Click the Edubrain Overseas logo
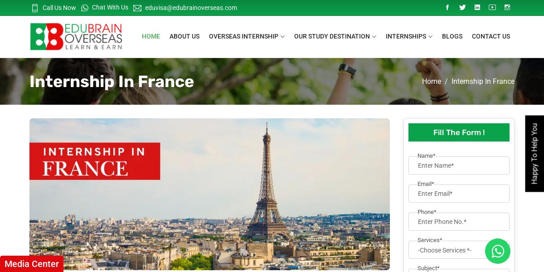 pyautogui.click(x=76, y=36)
